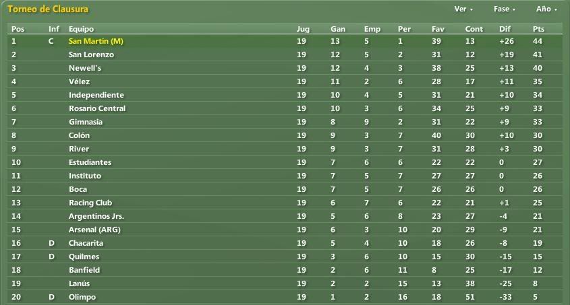Open Racing Club team link
The image size is (570, 305).
click(x=90, y=203)
